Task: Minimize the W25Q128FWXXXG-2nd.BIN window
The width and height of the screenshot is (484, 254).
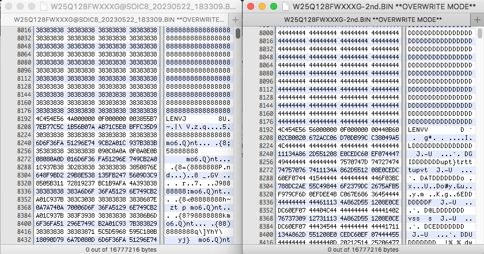Action: [x=262, y=6]
